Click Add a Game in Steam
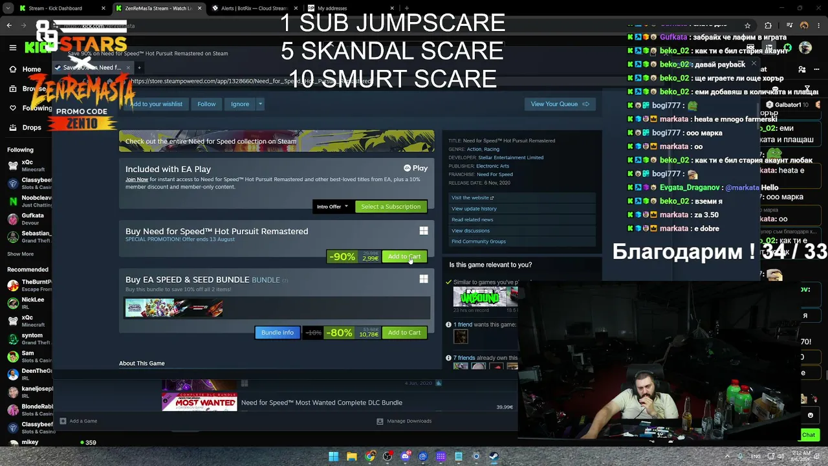828x466 pixels. (x=78, y=421)
